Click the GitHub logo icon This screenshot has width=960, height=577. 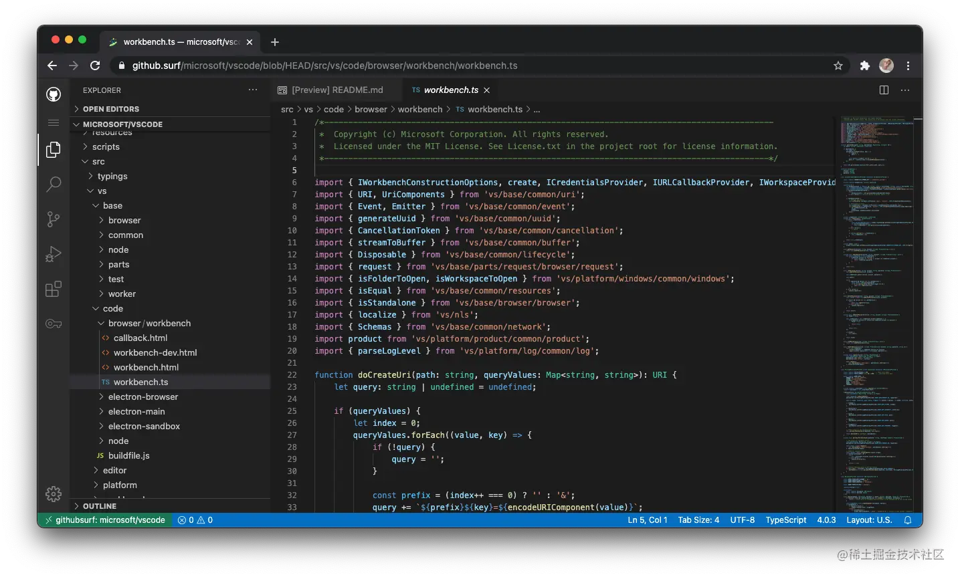point(54,94)
